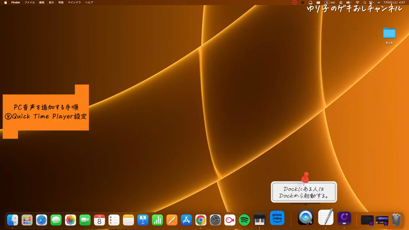Open the Apple menu
The image size is (409, 230).
click(5, 3)
